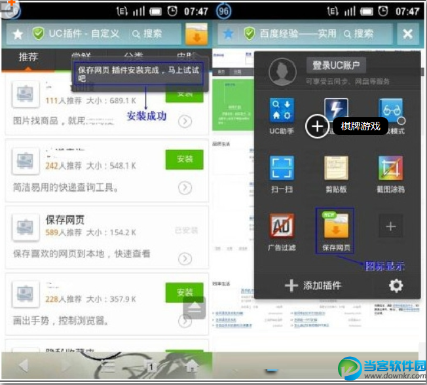The image size is (427, 385).
Task: Click the back arrow in bottom toolbar
Action: (x=24, y=365)
